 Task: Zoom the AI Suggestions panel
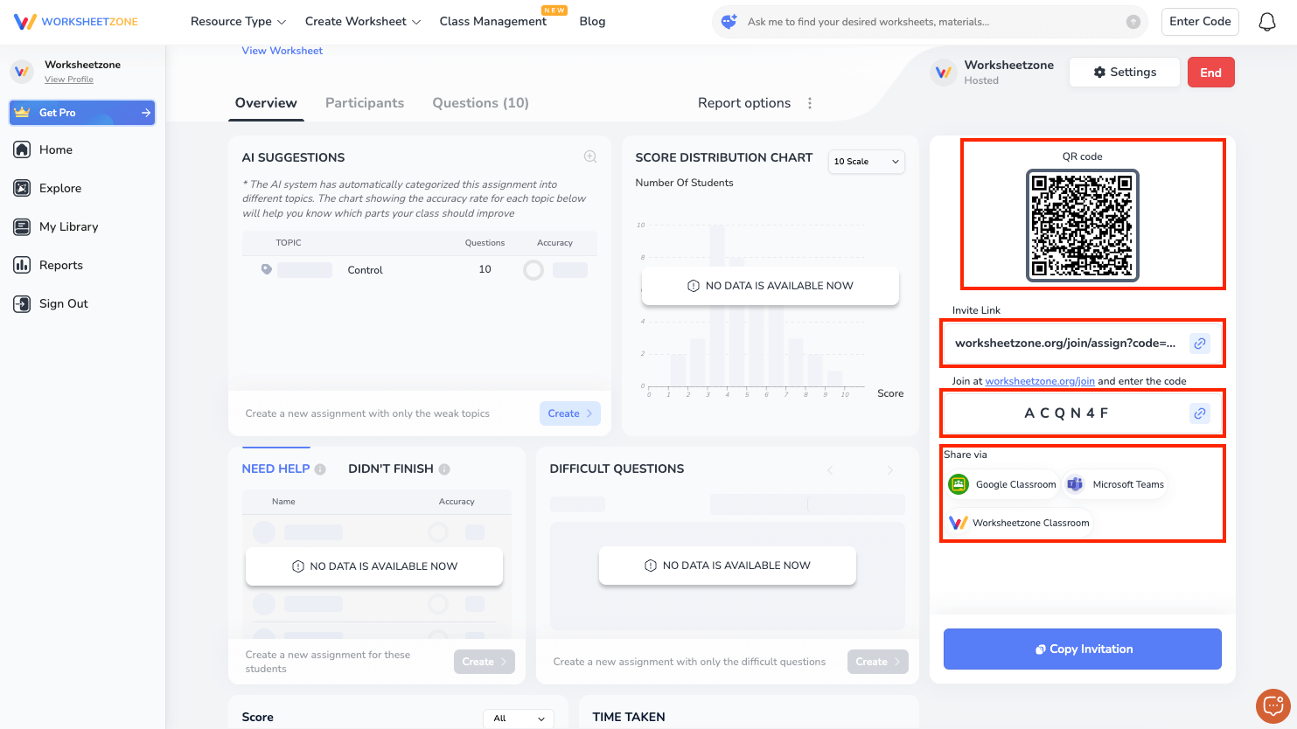coord(590,156)
